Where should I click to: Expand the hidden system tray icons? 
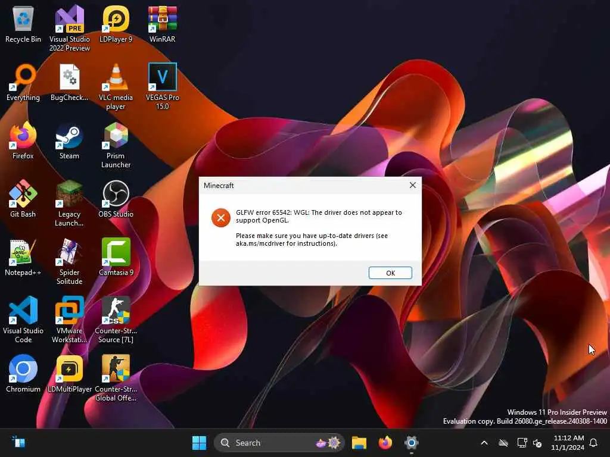click(484, 443)
